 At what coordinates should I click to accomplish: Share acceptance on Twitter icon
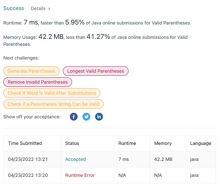86,117
